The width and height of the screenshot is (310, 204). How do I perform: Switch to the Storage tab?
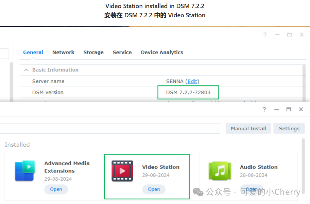[x=93, y=52]
